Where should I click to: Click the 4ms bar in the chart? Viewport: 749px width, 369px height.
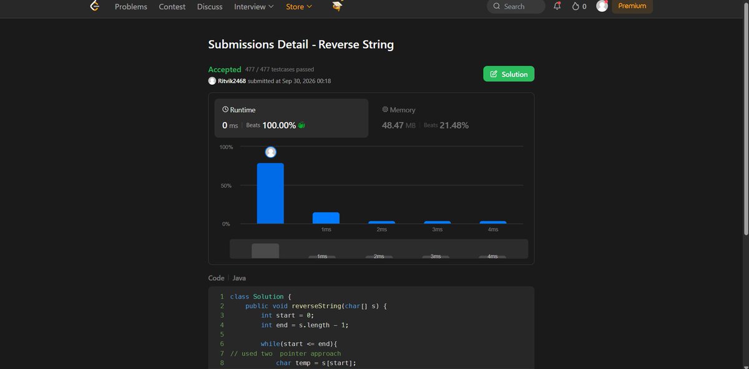tap(493, 223)
